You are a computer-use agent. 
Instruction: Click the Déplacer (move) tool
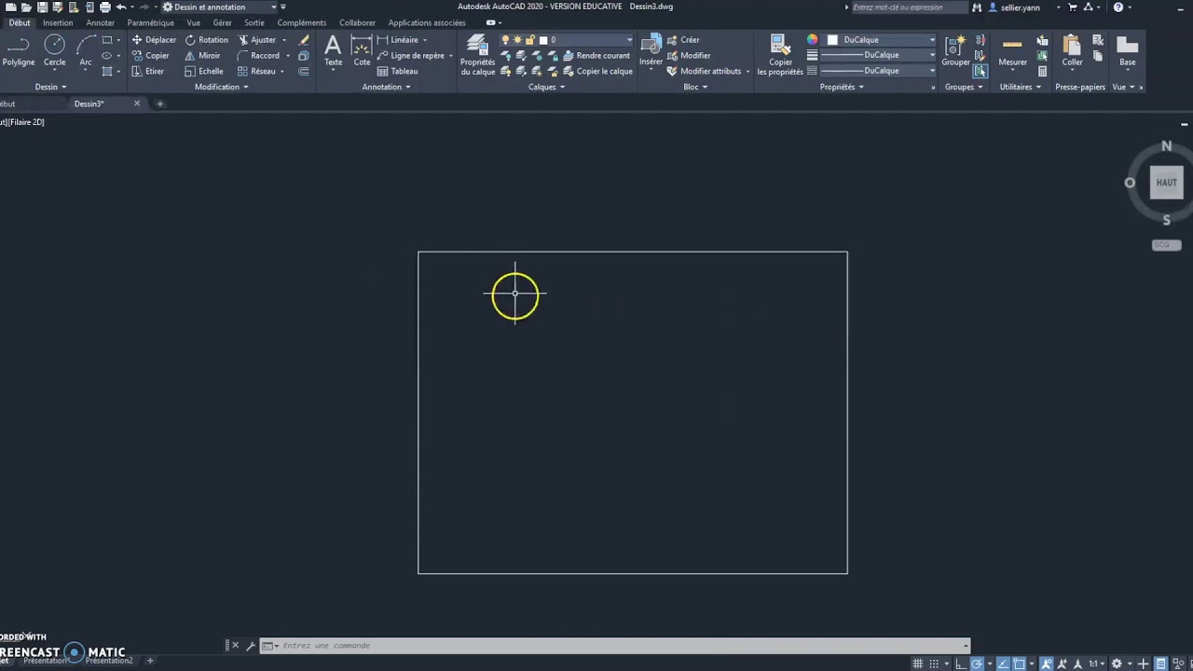[x=154, y=40]
